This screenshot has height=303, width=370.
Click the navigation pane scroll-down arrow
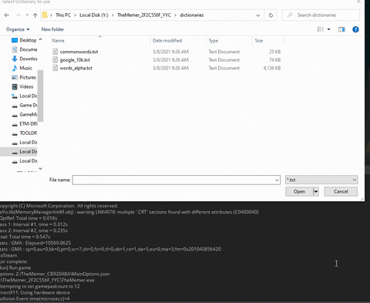coord(40,168)
